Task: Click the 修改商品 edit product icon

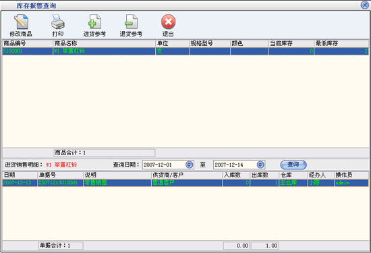Action: [x=21, y=22]
